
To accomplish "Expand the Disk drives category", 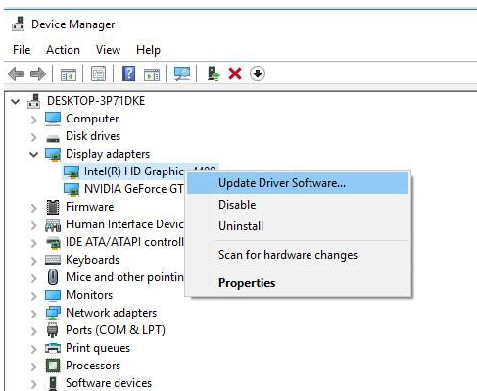I will tap(33, 137).
